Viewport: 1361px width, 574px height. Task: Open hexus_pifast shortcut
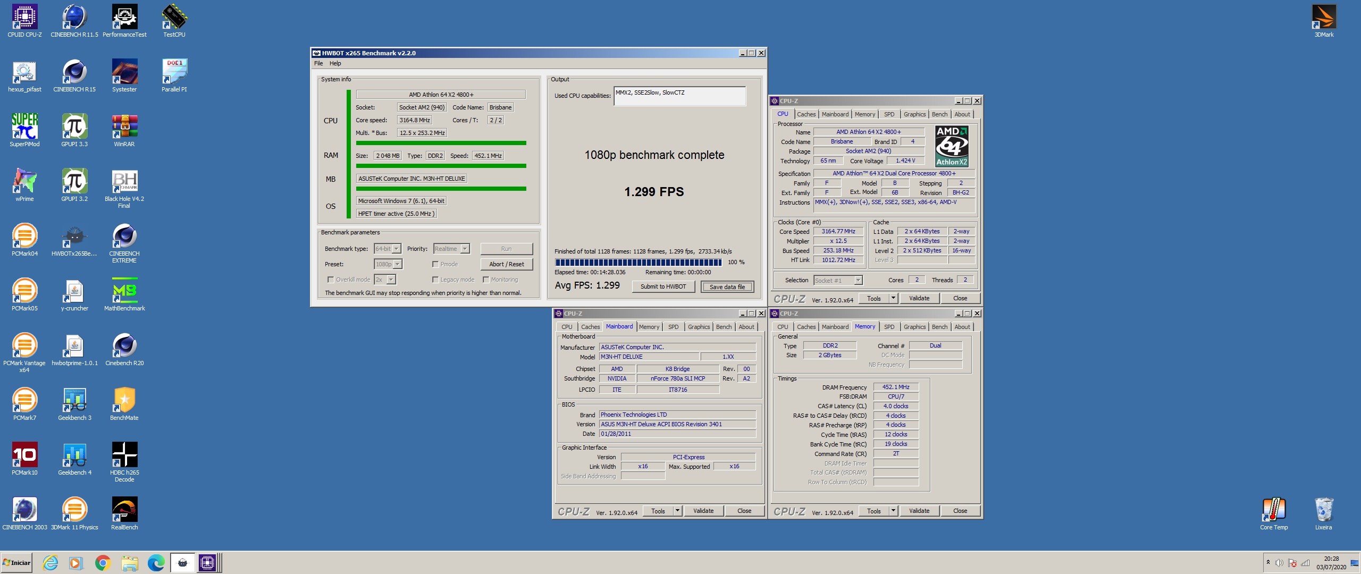[x=24, y=75]
